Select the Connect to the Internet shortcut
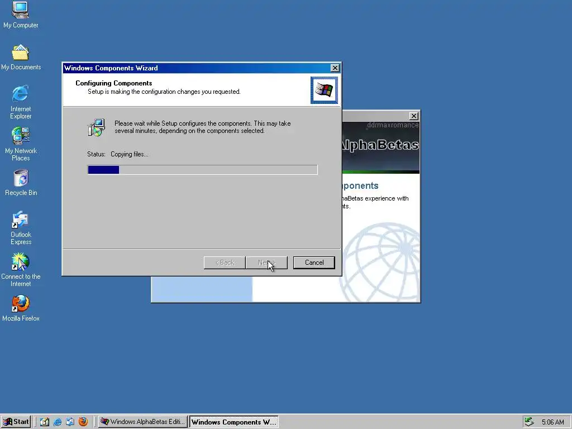Viewport: 572px width, 429px height. (x=21, y=270)
